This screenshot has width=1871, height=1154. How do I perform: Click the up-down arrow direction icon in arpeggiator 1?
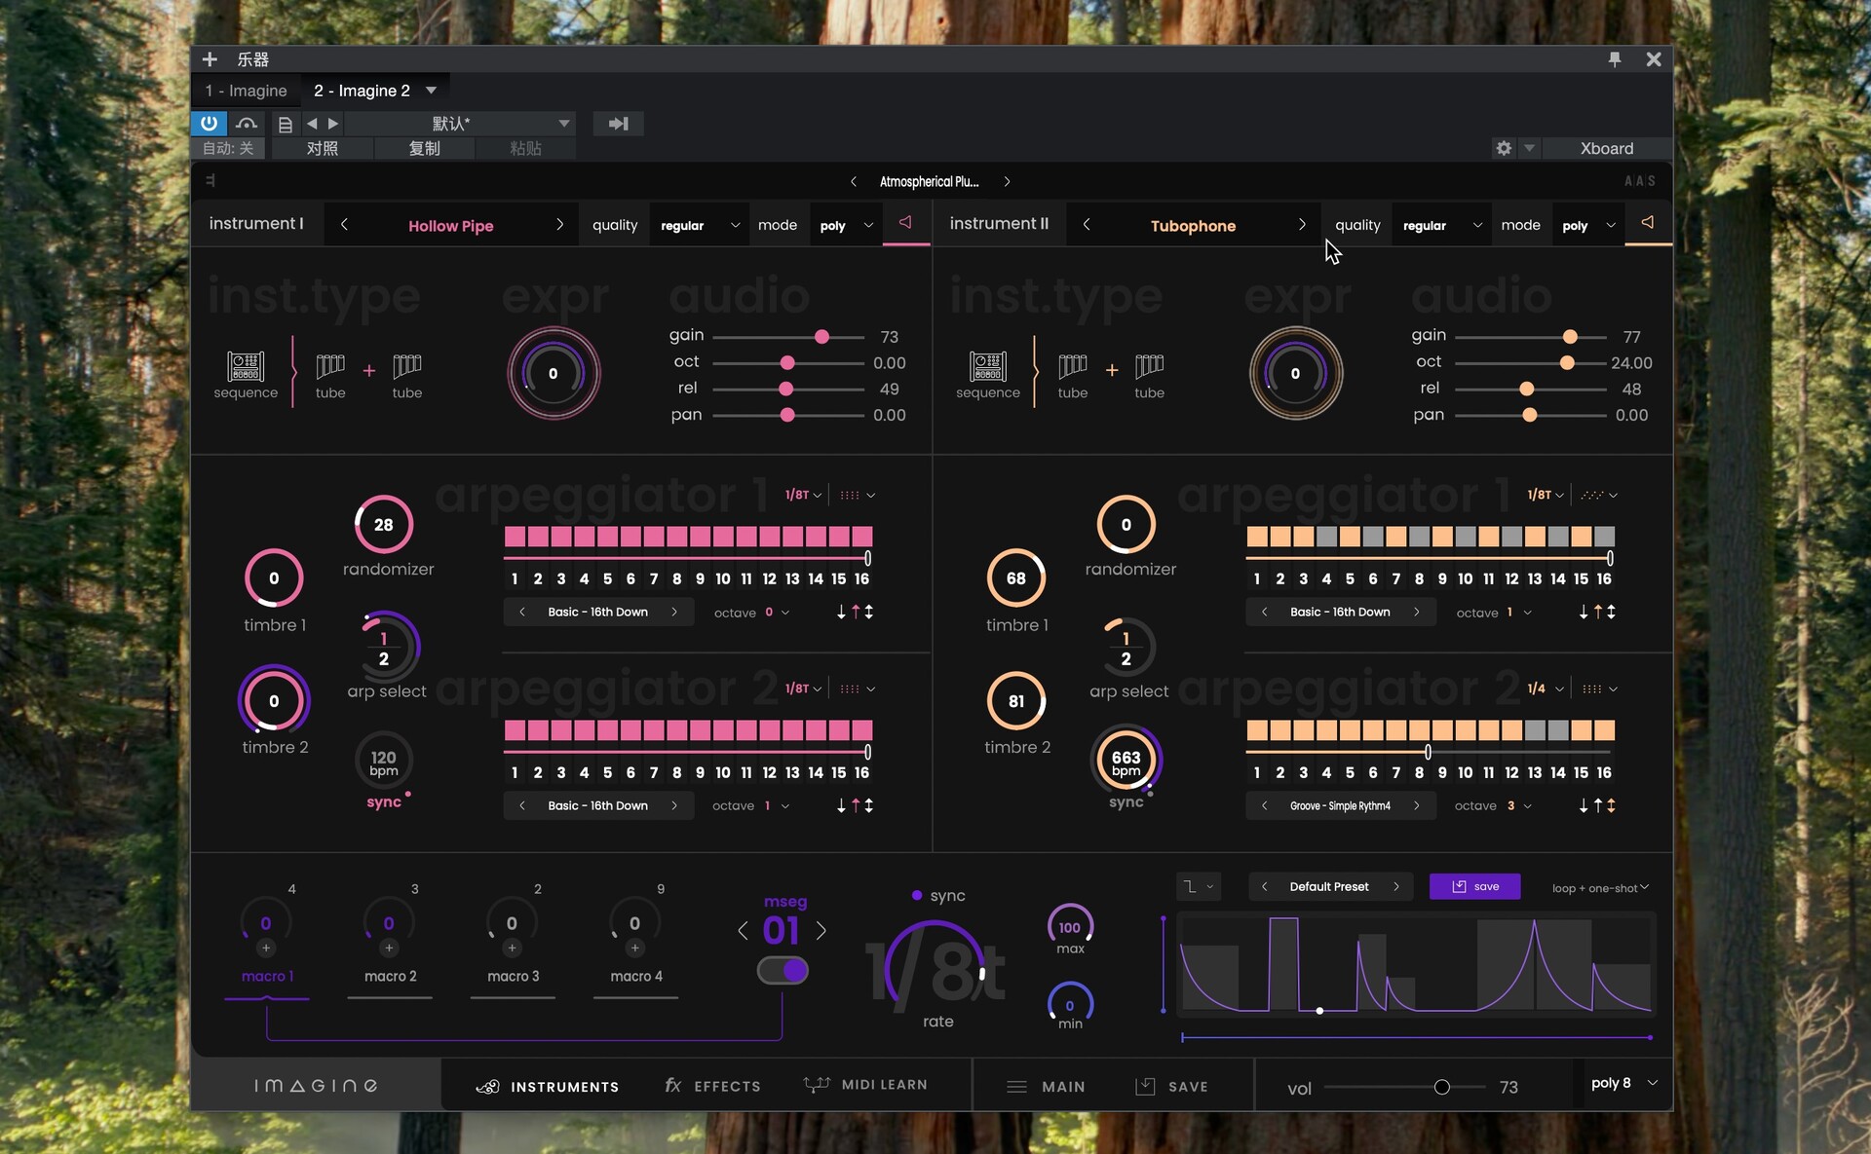click(x=869, y=612)
